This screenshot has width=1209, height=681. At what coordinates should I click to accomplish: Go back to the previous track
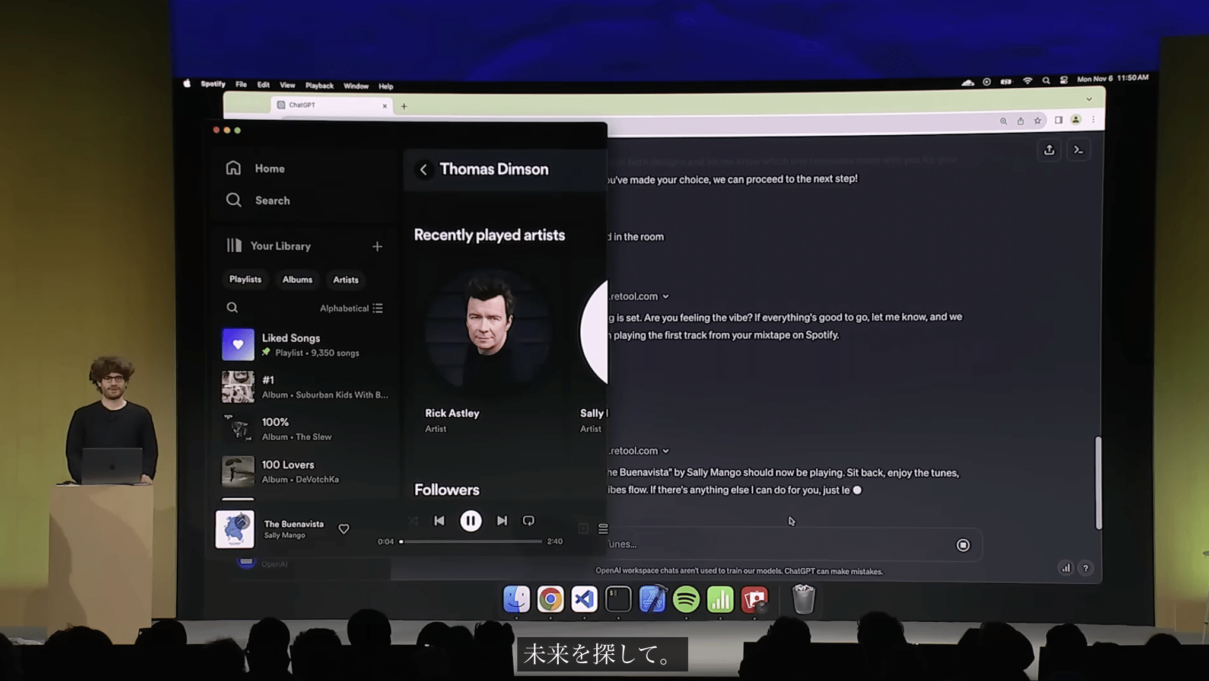coord(439,521)
